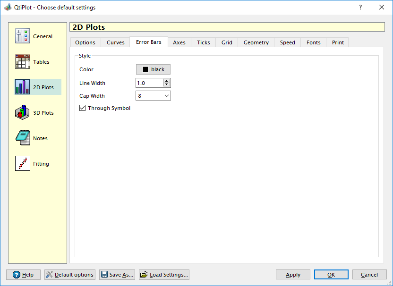393x286 pixels.
Task: Increase Line Width with up arrow
Action: (x=166, y=81)
